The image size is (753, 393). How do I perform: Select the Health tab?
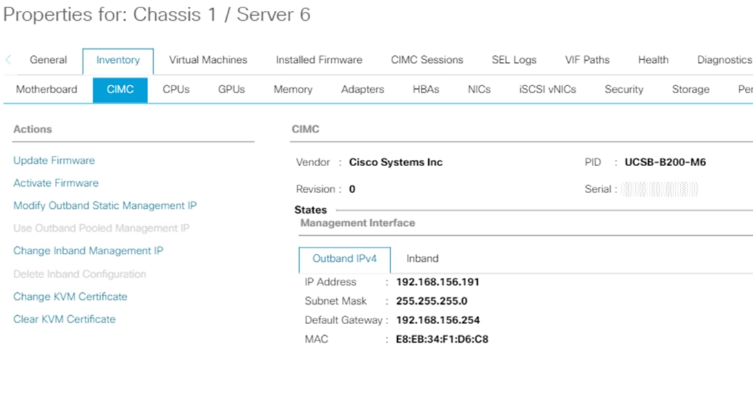pos(652,60)
